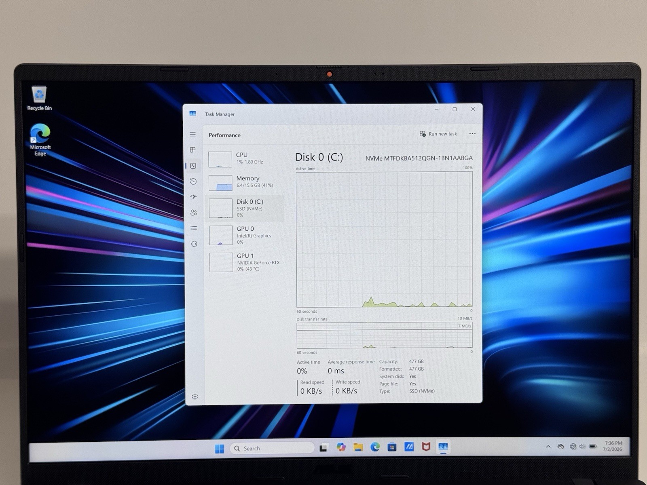Viewport: 647px width, 485px height.
Task: Open the Recycle Bin desktop icon
Action: [x=39, y=98]
